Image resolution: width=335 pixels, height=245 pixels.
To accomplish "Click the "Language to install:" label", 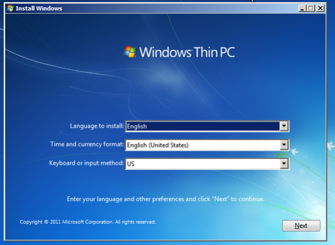I will tap(97, 126).
